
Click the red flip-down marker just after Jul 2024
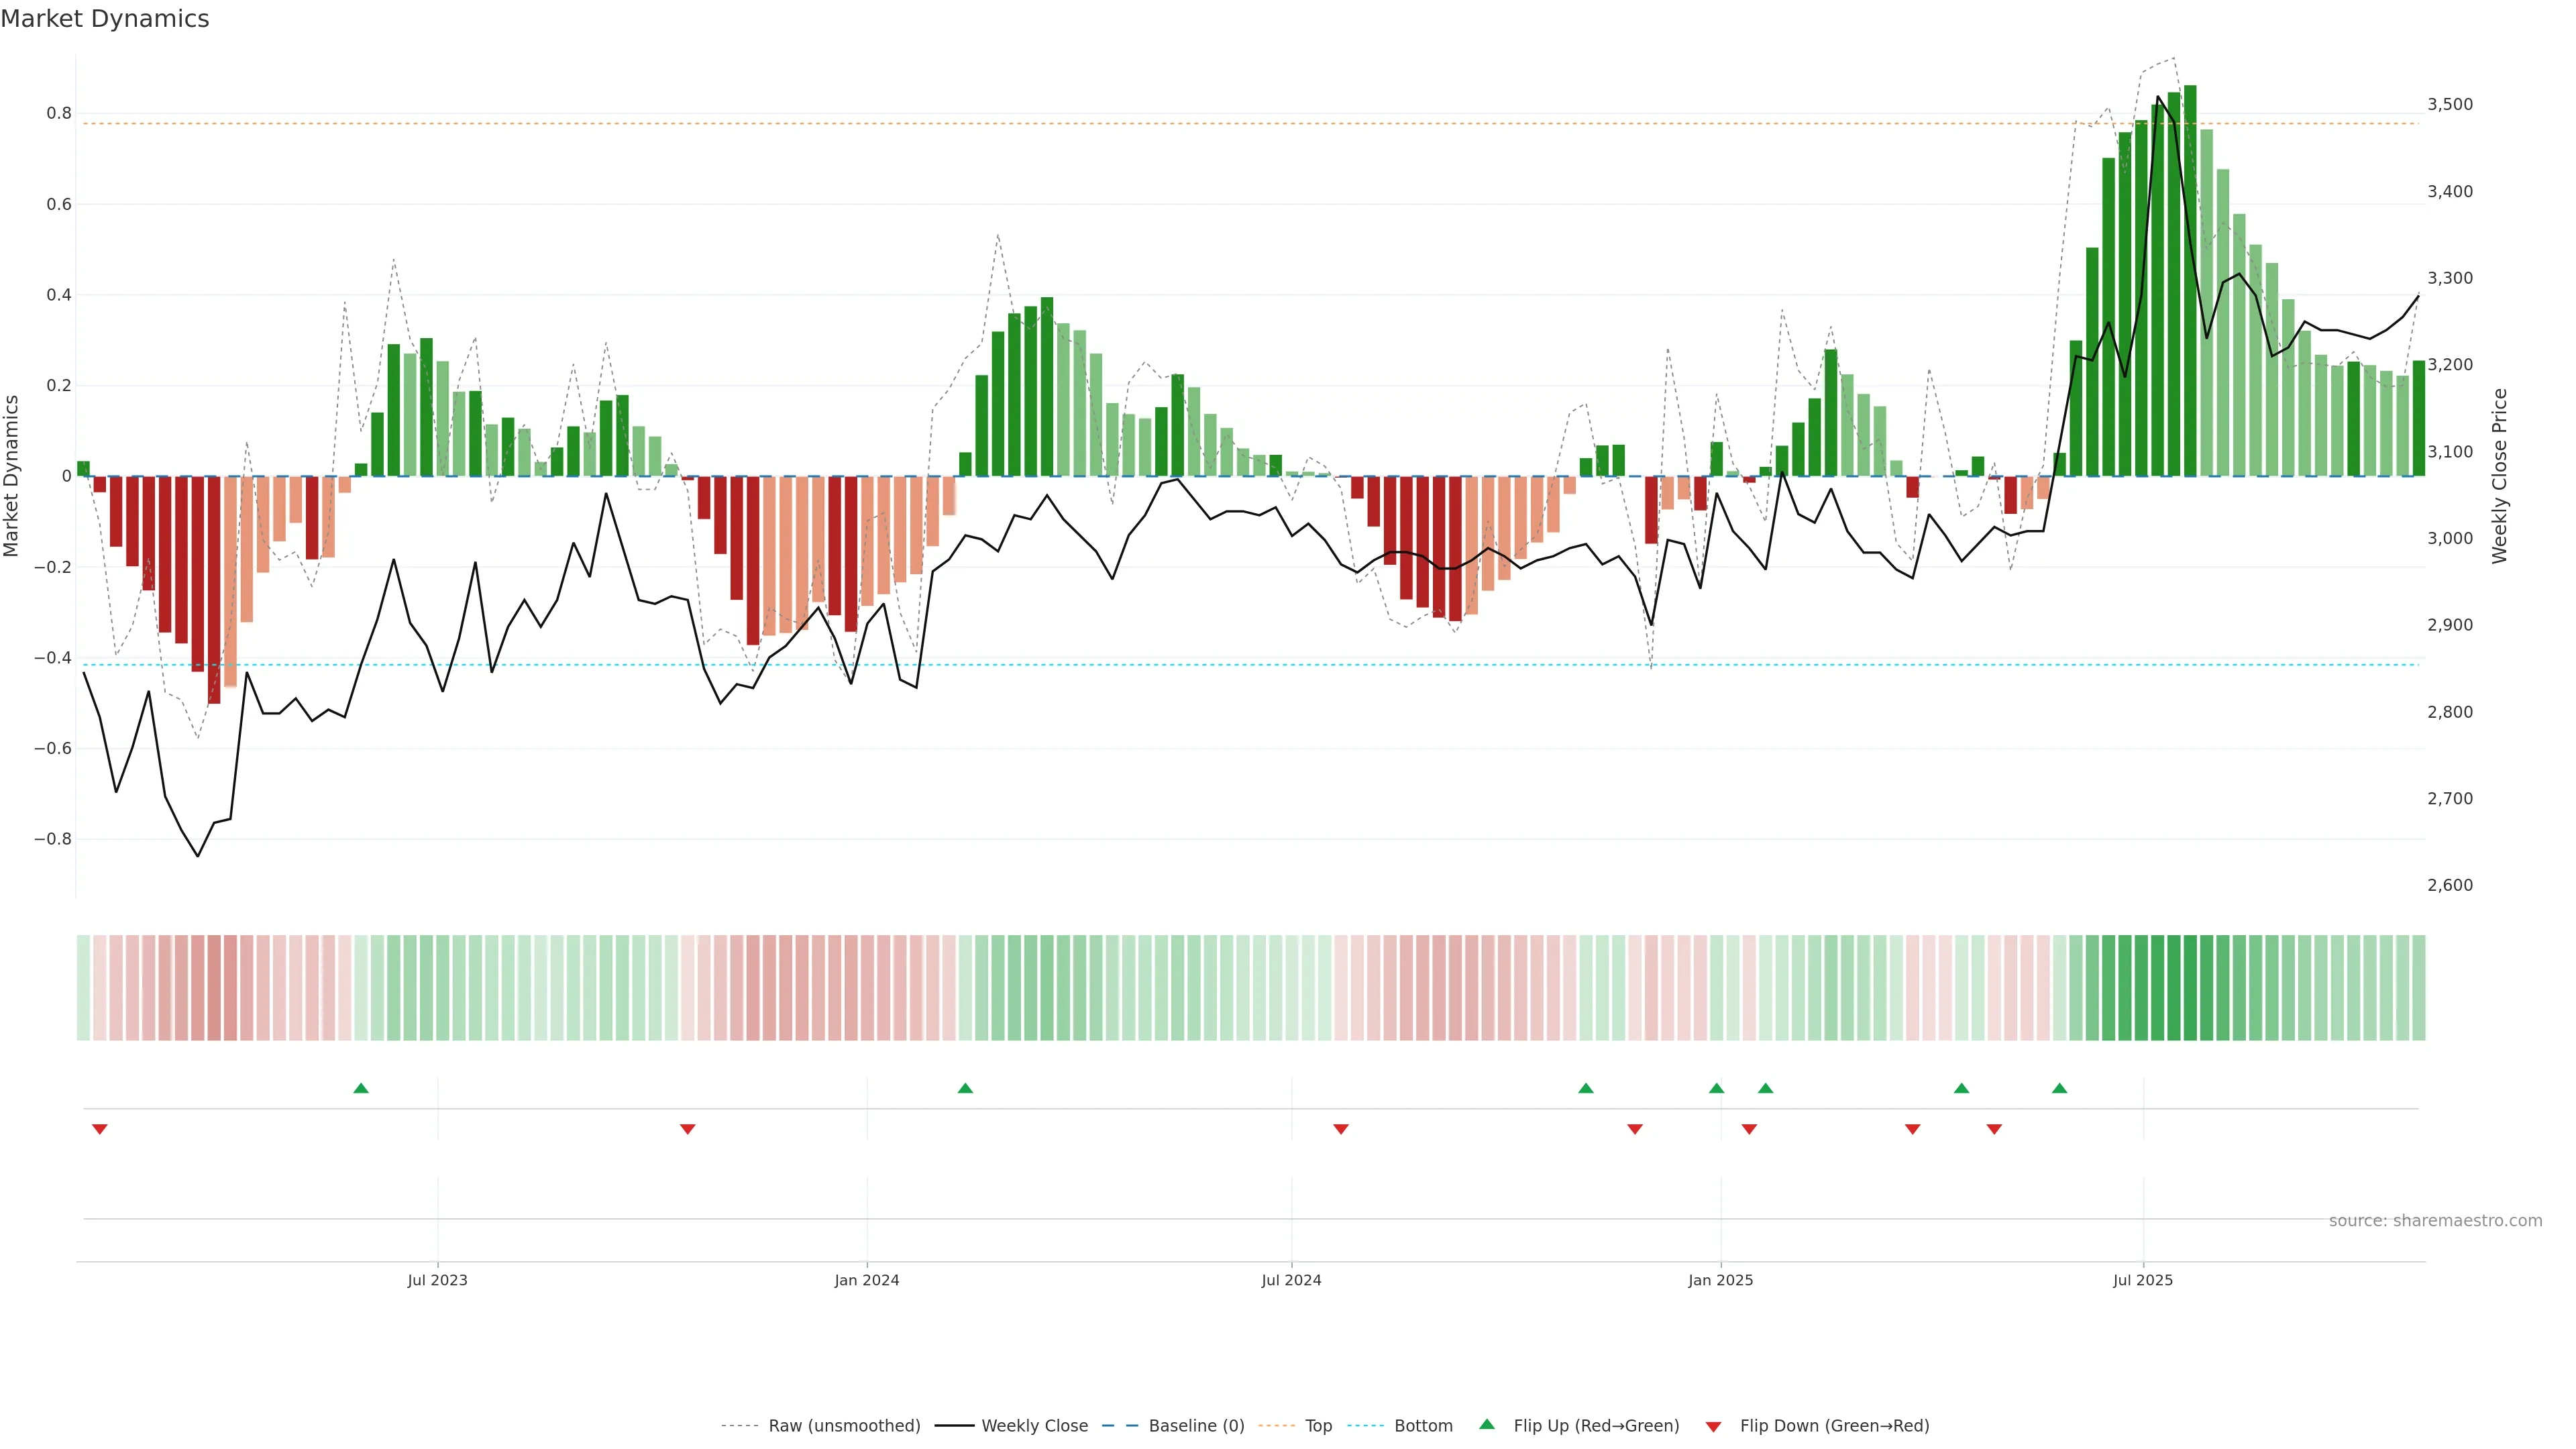click(x=1341, y=1129)
